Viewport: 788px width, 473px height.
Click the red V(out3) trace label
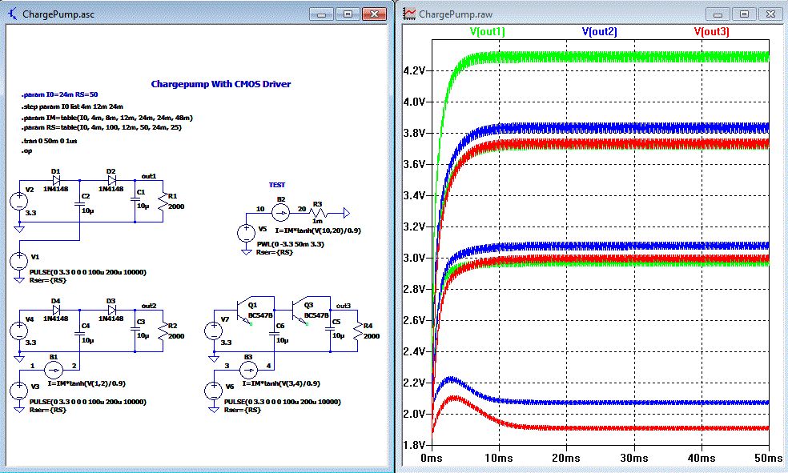[711, 31]
